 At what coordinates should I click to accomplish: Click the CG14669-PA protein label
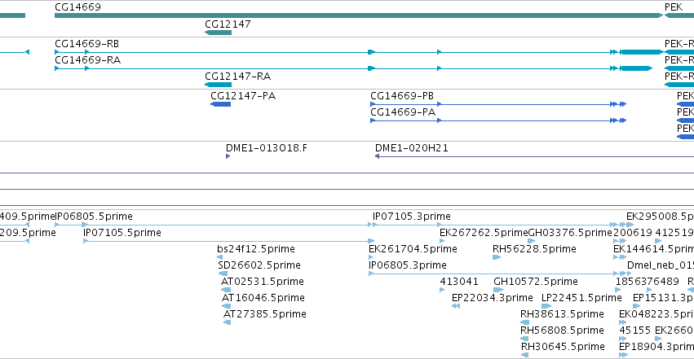(x=403, y=112)
